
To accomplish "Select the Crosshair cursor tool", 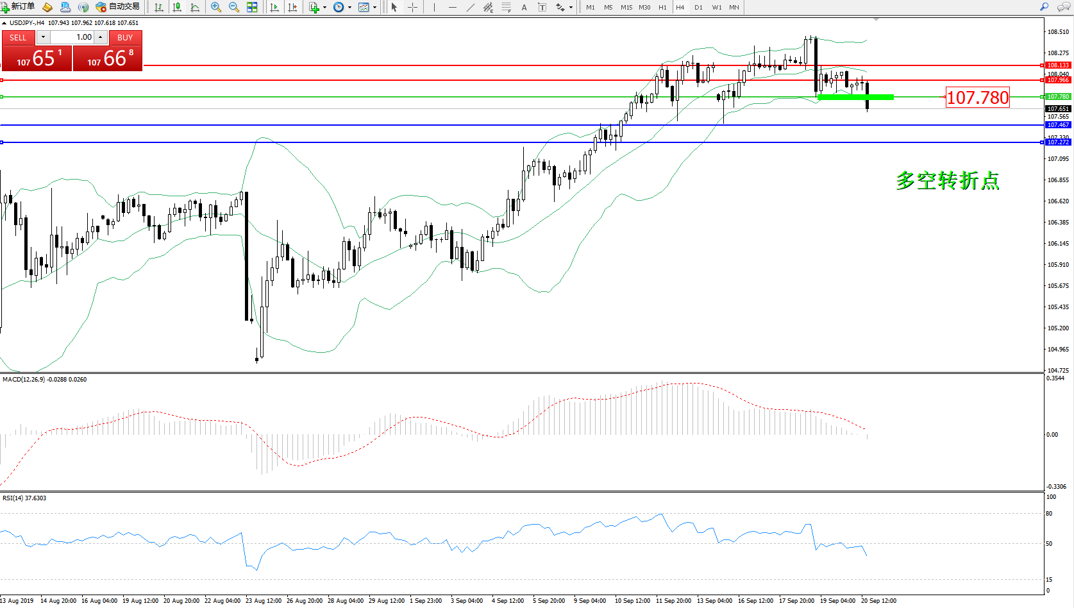I will [412, 7].
